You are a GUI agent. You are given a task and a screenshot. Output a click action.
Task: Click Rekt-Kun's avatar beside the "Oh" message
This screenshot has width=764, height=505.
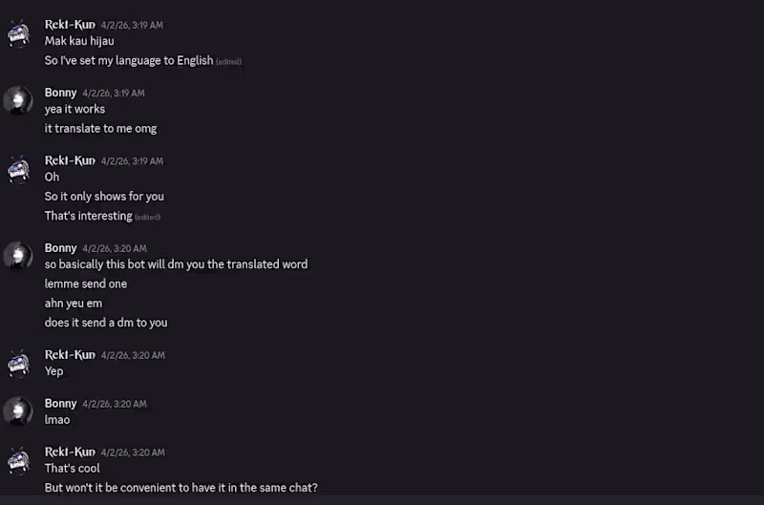pos(18,169)
